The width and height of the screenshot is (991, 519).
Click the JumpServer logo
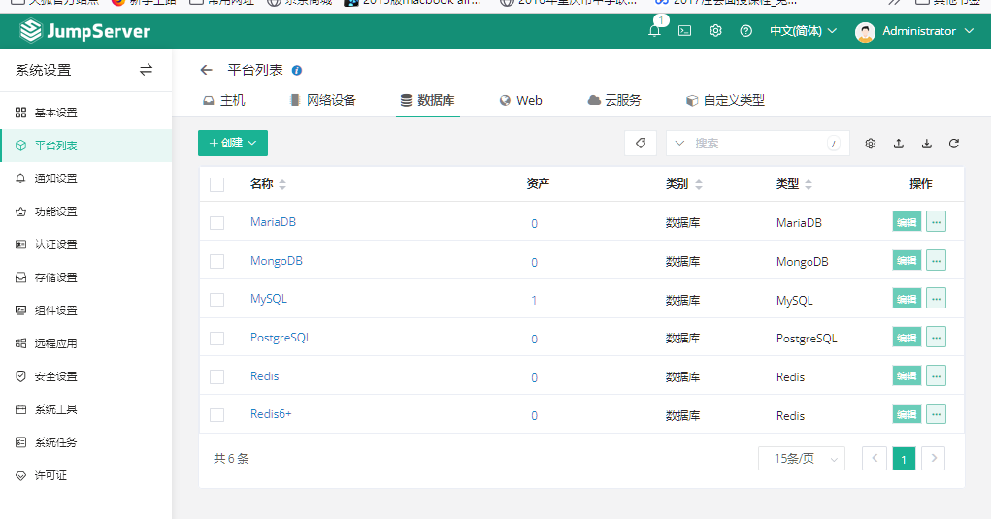[x=84, y=31]
